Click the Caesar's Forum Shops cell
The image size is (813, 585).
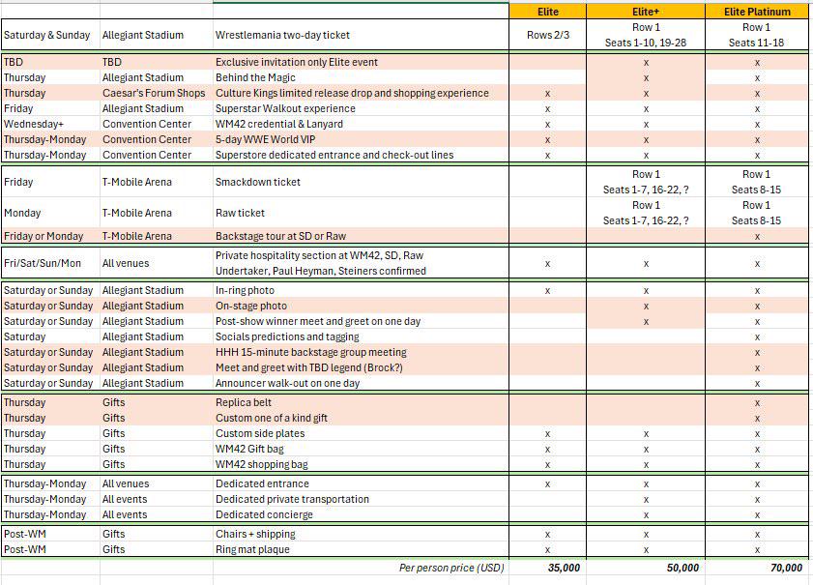[156, 93]
